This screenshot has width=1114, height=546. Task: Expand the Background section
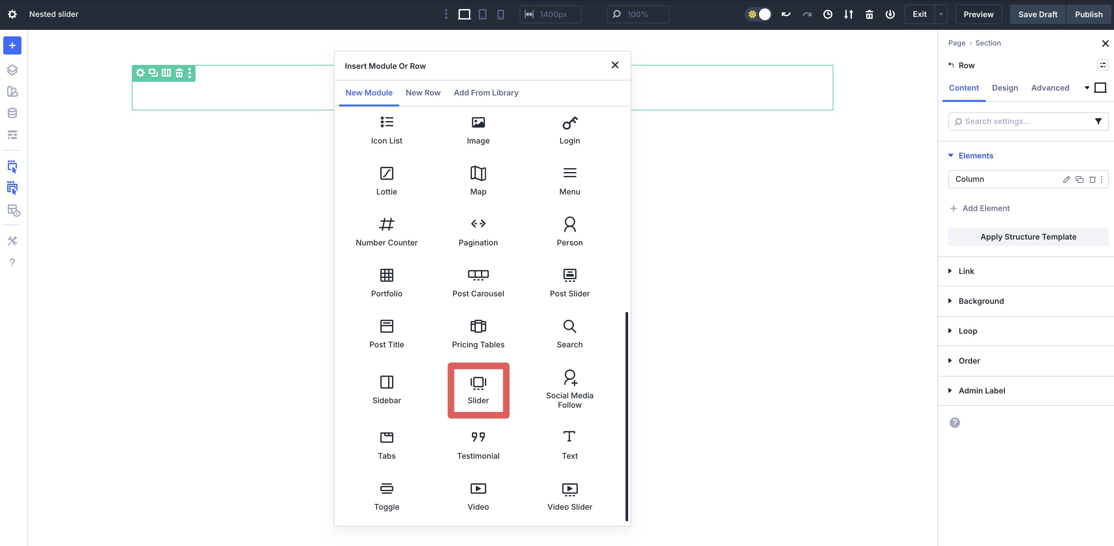coord(981,301)
